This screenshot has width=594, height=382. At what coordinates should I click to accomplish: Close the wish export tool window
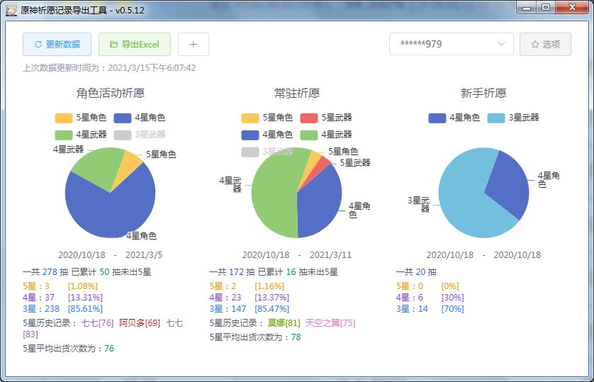tap(573, 7)
